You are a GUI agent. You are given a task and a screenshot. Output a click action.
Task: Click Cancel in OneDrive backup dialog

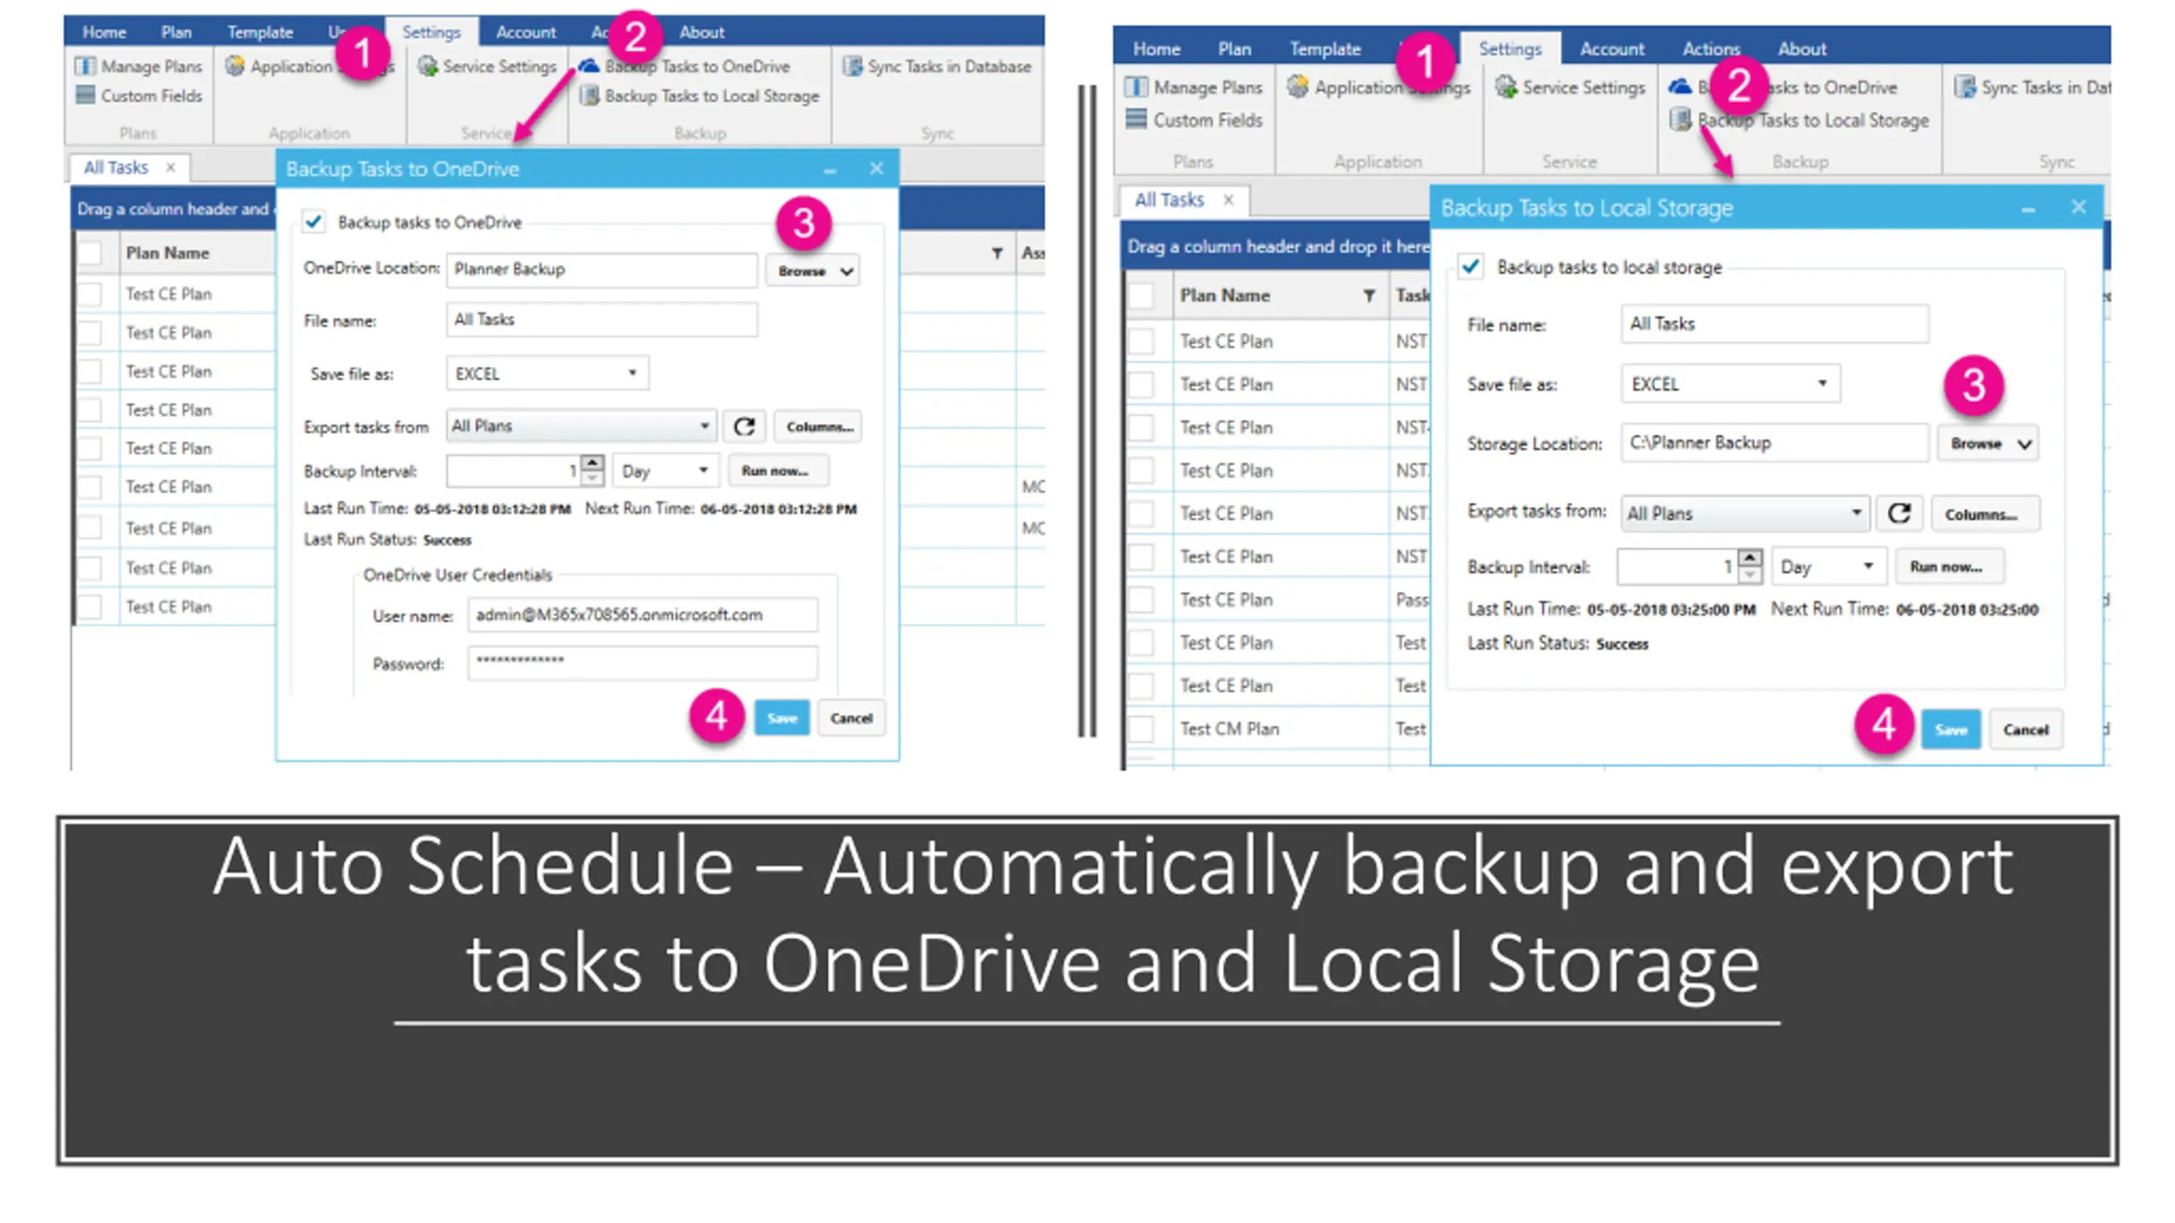click(851, 719)
